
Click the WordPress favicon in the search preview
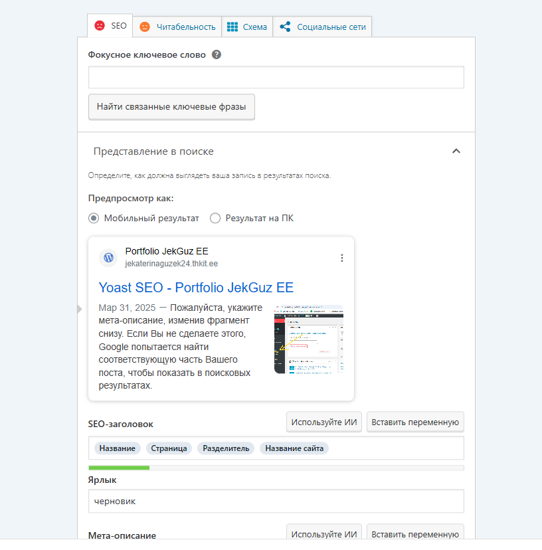click(x=108, y=258)
